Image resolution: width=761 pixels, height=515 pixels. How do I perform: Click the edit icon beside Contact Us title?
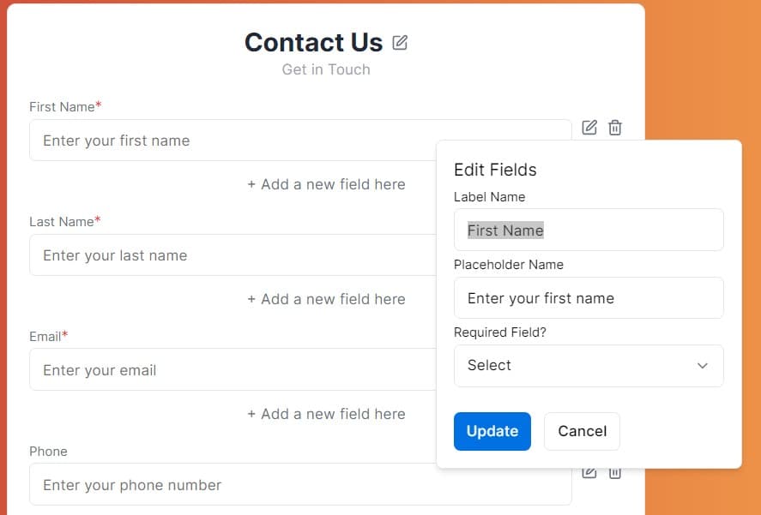pyautogui.click(x=400, y=42)
